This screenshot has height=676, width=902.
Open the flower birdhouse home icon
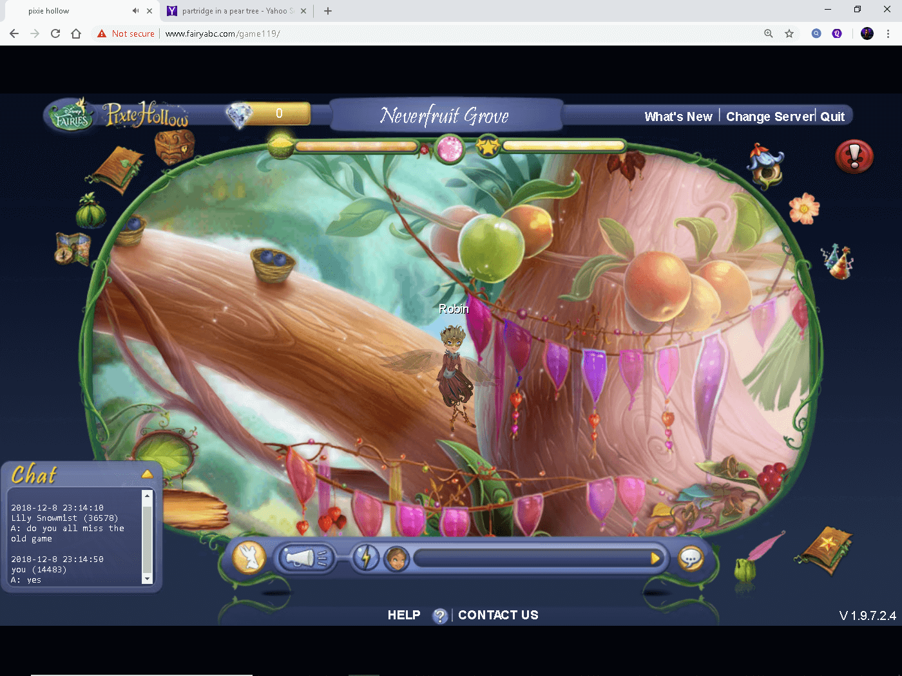[765, 166]
